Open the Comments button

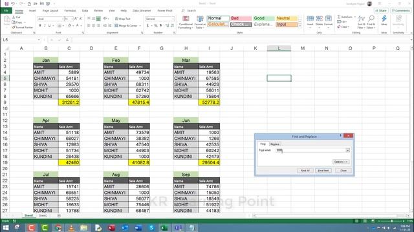401,10
